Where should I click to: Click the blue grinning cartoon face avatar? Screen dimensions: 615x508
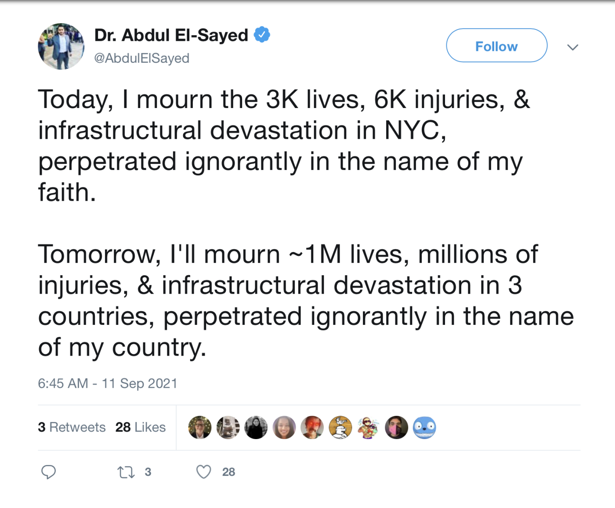(x=424, y=428)
